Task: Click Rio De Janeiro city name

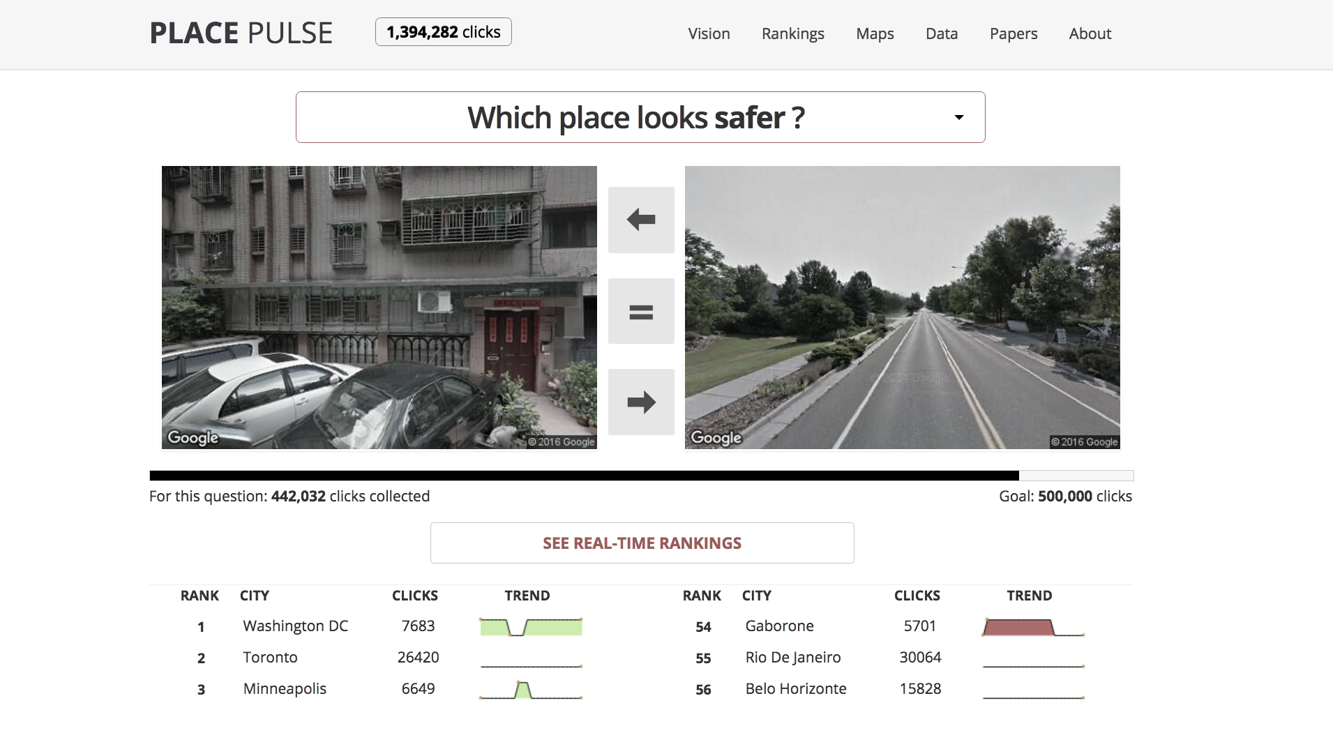Action: pos(793,657)
